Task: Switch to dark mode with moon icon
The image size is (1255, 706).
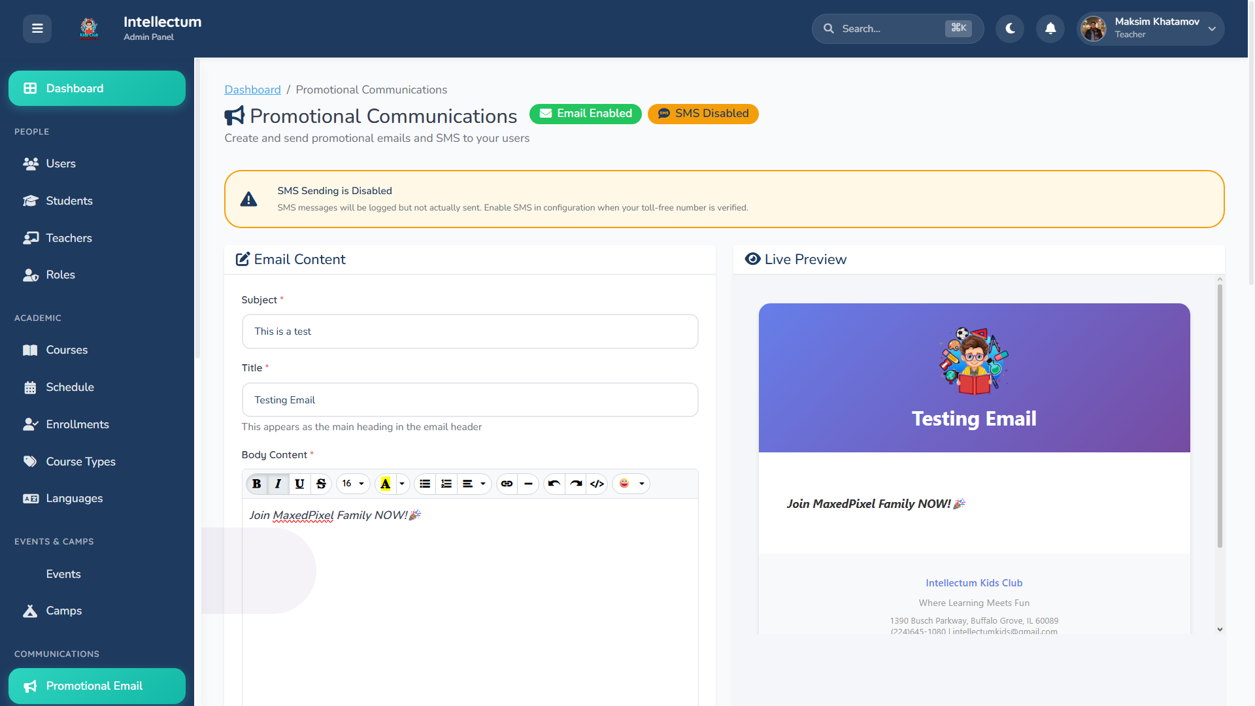Action: coord(1010,29)
